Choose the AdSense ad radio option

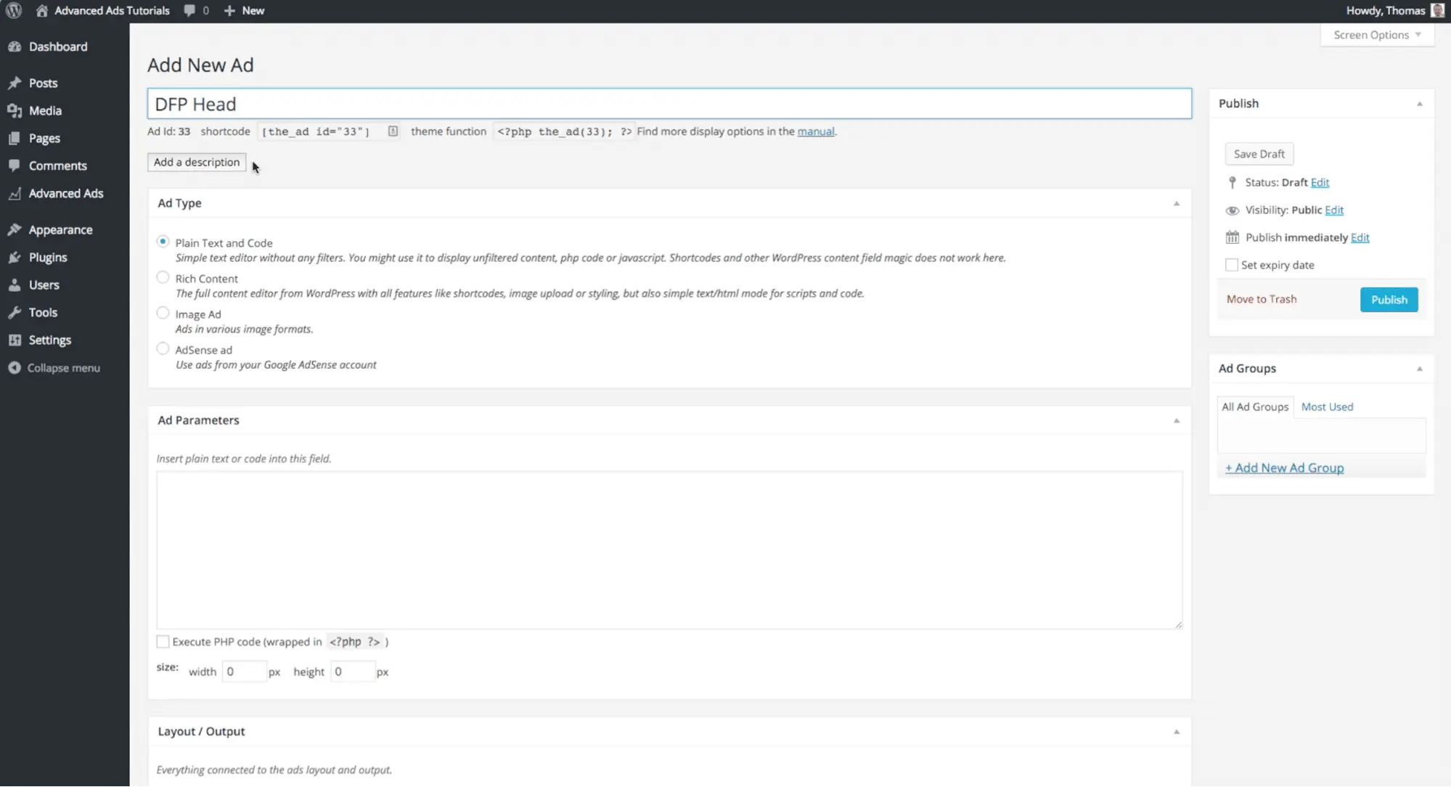click(x=163, y=348)
